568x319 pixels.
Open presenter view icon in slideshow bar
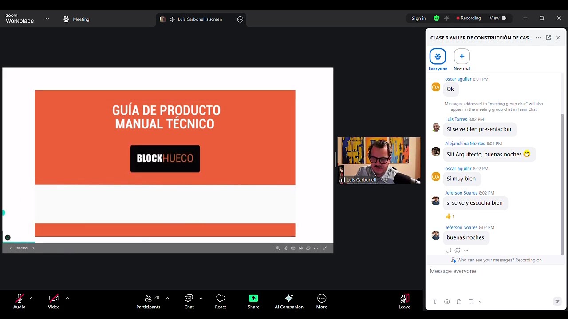[308, 248]
